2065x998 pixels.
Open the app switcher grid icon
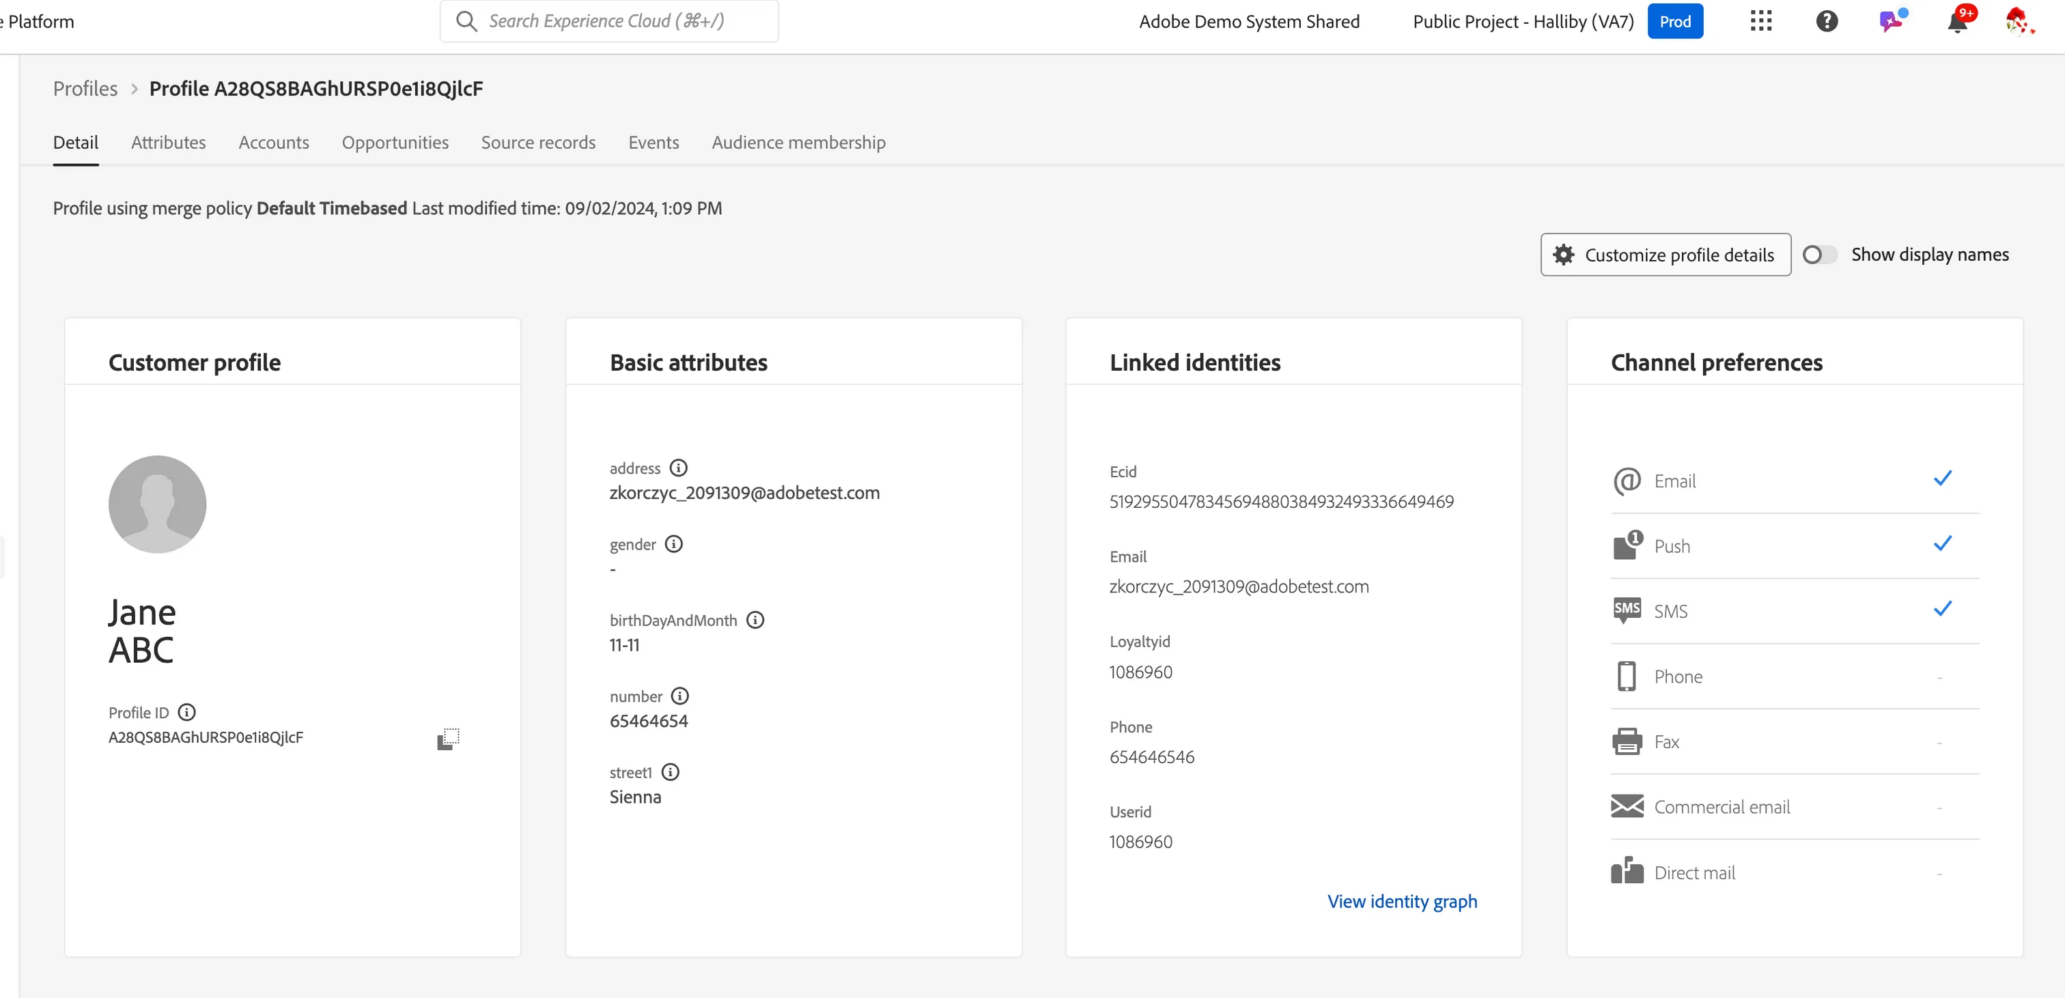tap(1760, 21)
